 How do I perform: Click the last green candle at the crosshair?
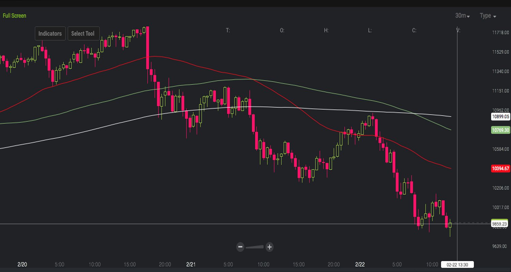(450, 225)
